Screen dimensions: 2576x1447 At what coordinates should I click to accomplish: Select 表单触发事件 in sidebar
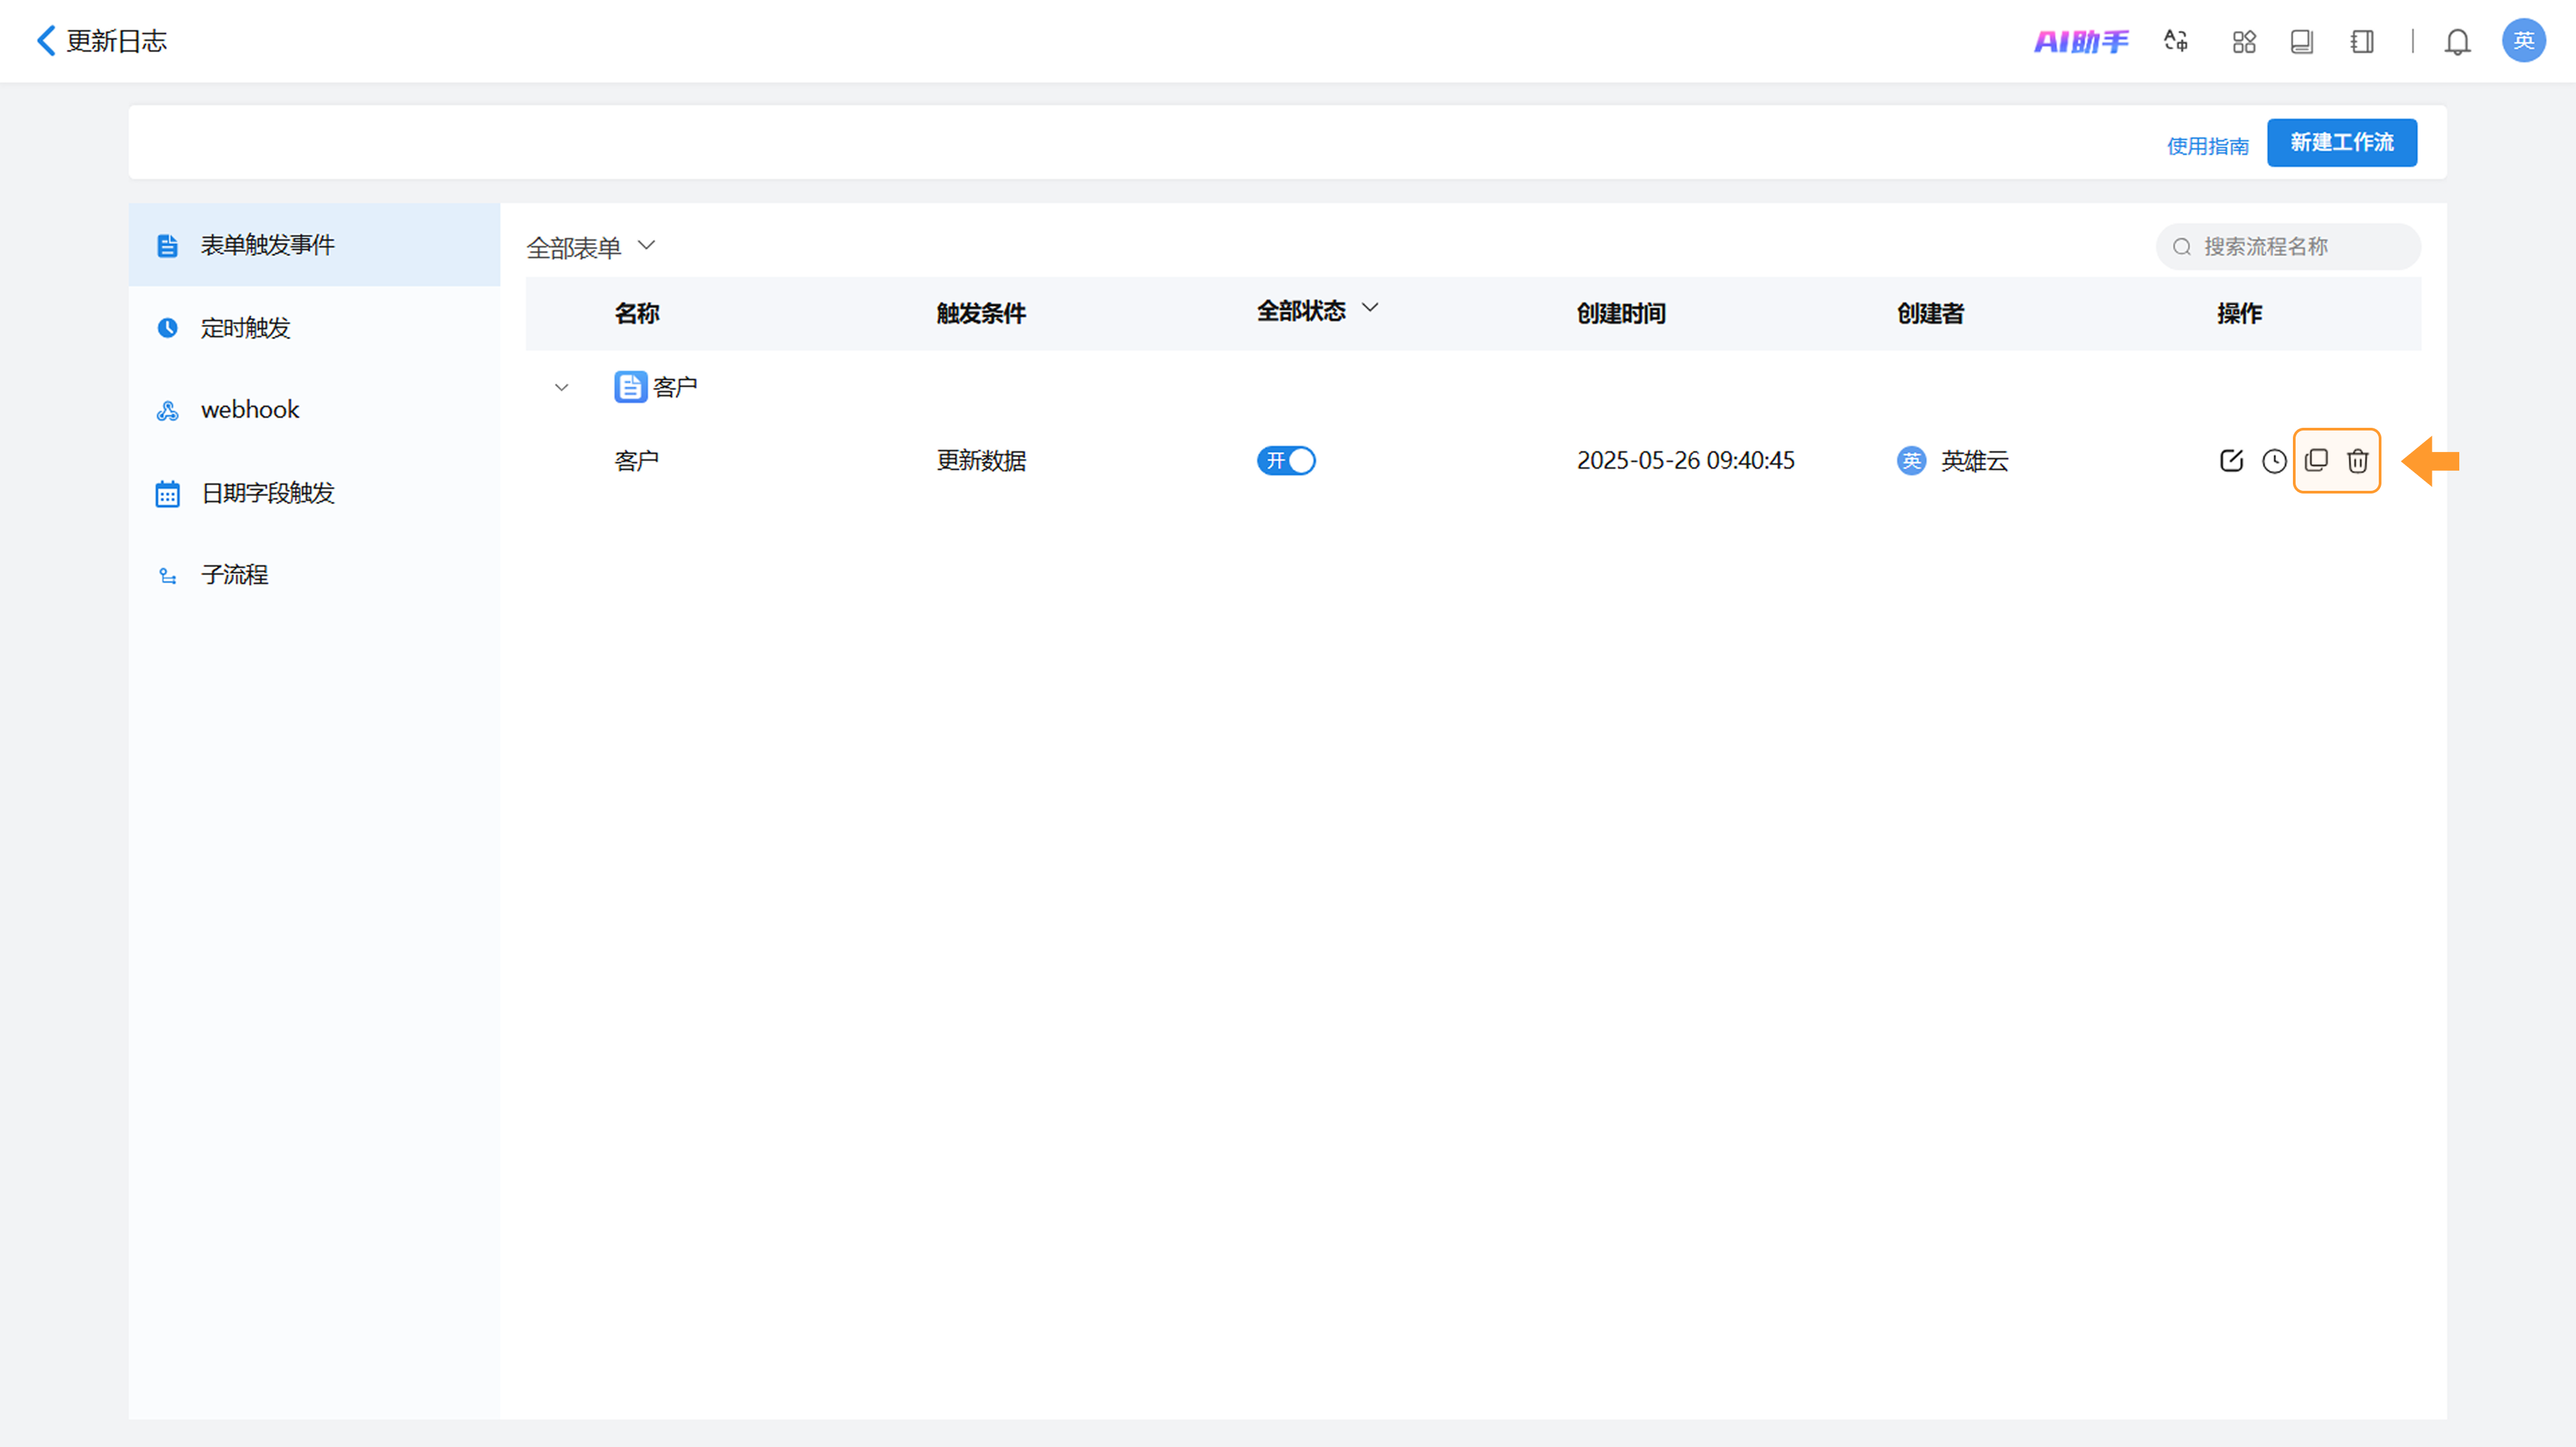[314, 245]
